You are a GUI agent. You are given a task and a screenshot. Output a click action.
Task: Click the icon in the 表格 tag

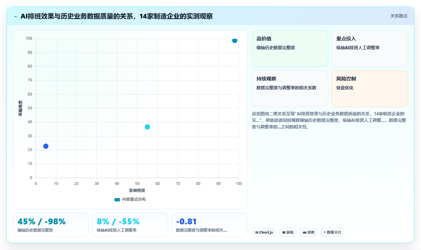coord(284,233)
